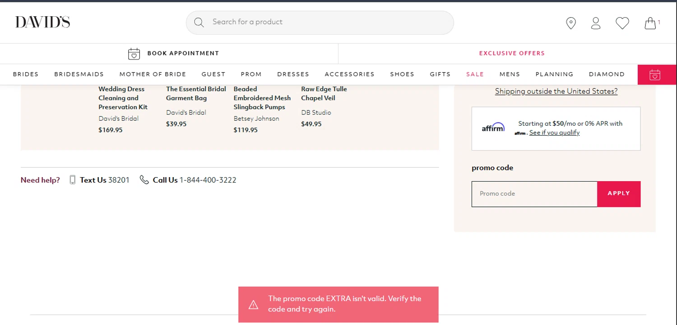677x325 pixels.
Task: Open the Guest menu
Action: pos(213,74)
